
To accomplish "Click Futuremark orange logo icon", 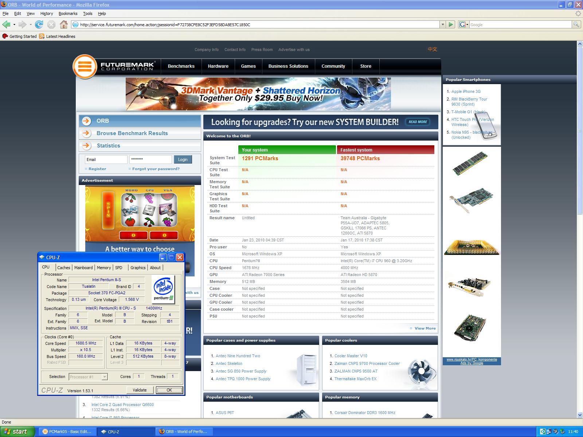I will pyautogui.click(x=85, y=66).
